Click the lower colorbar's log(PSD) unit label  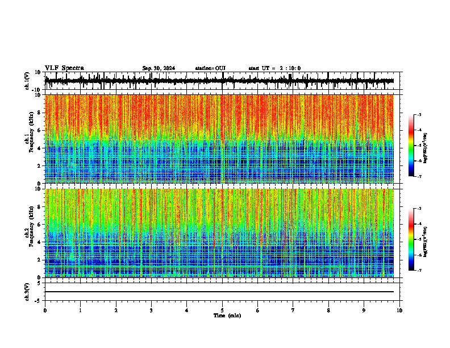(x=426, y=242)
